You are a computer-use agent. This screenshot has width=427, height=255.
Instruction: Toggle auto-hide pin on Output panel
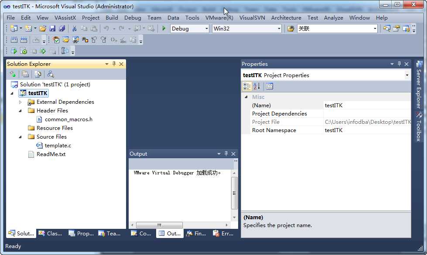click(x=226, y=153)
